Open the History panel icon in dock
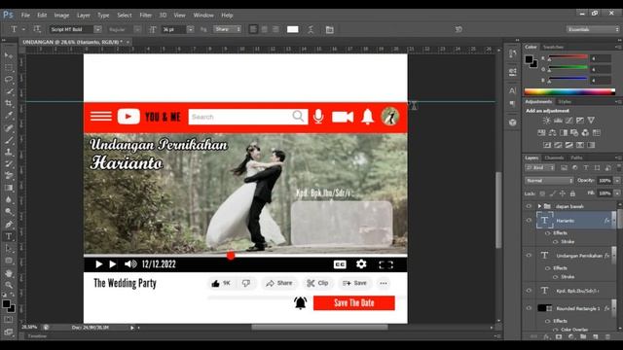 (x=513, y=53)
